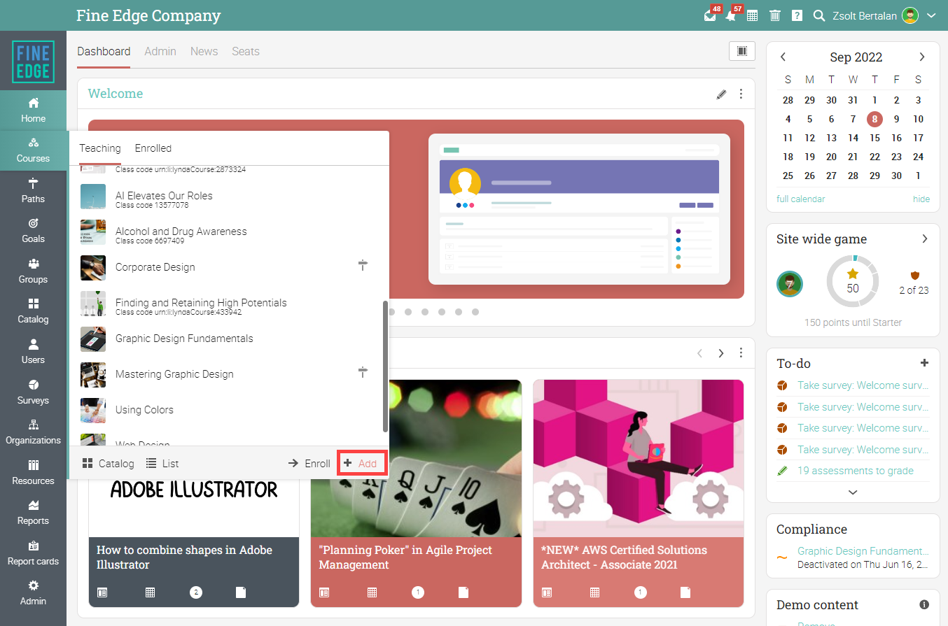Add a To-do item with plus icon

pos(924,363)
